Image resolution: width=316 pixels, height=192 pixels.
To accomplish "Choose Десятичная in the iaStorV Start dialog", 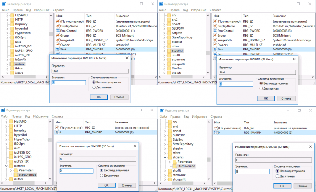I will point(93,87).
